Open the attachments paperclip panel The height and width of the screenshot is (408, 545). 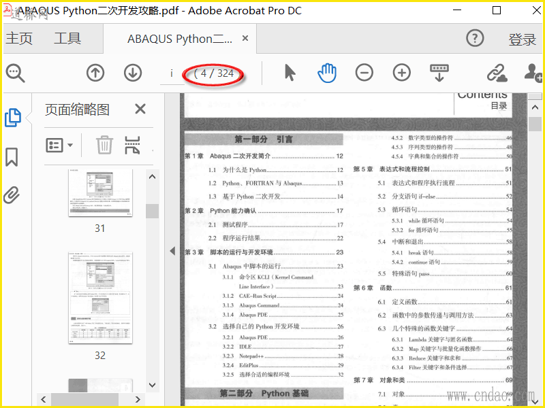point(12,195)
